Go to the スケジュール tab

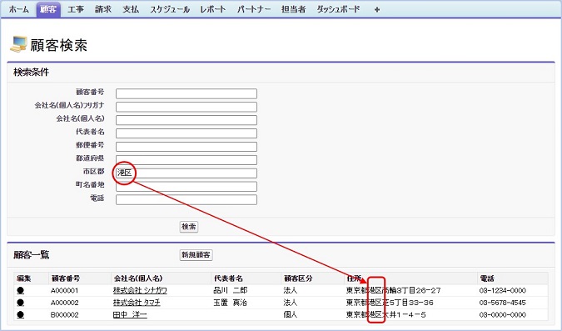[170, 9]
